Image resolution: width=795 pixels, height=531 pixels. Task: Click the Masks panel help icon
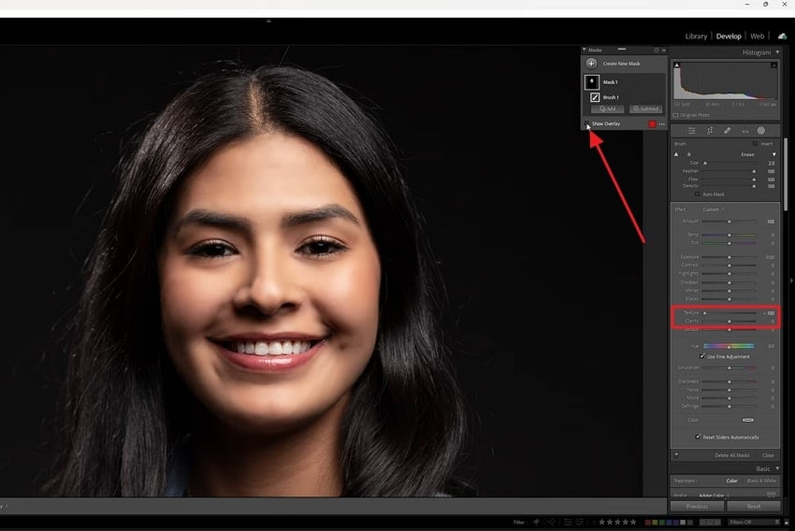click(656, 50)
